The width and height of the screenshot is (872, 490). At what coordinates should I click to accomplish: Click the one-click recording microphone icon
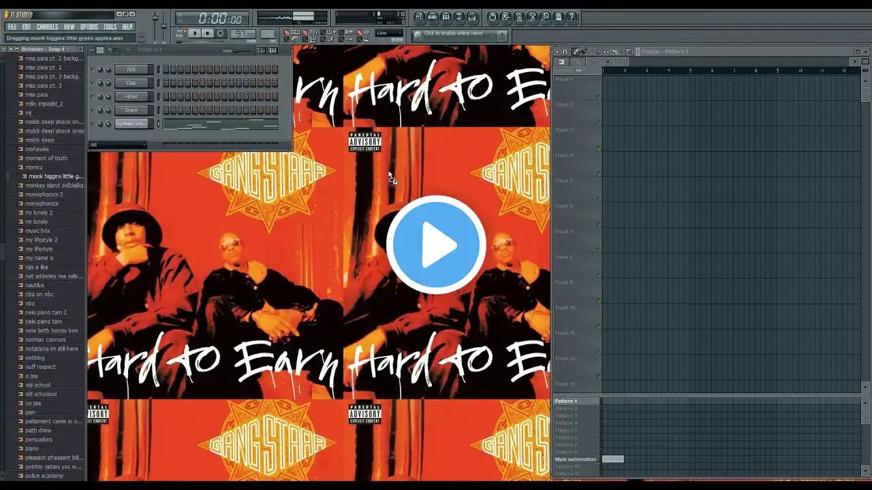546,17
